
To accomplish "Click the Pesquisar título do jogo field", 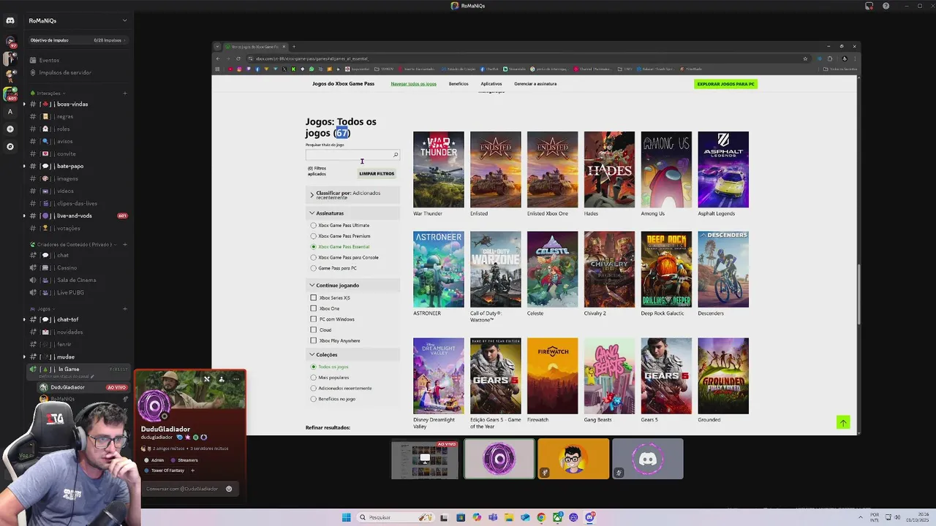I will pyautogui.click(x=352, y=155).
